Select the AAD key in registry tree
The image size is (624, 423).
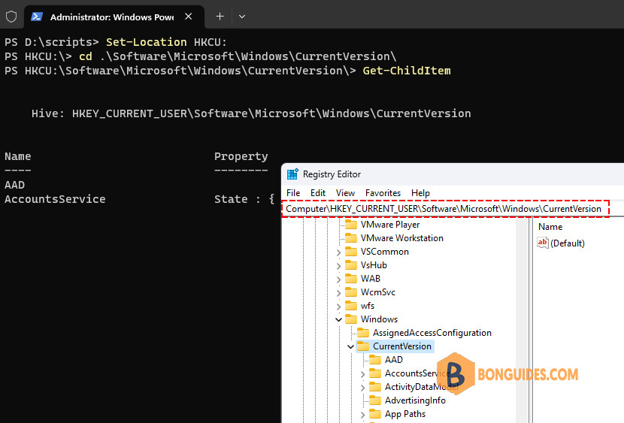(x=394, y=360)
